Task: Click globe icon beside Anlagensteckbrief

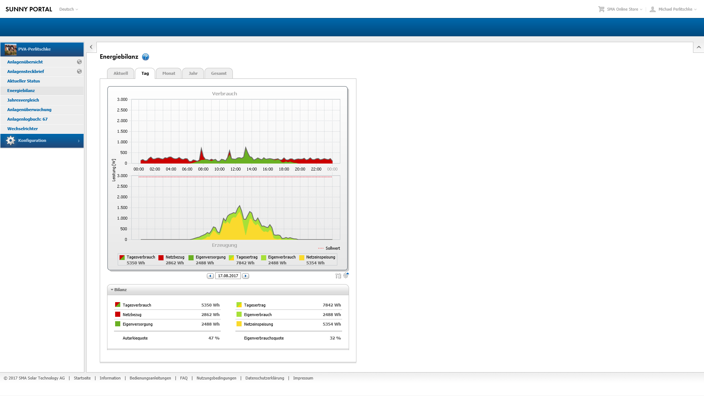Action: coord(79,71)
